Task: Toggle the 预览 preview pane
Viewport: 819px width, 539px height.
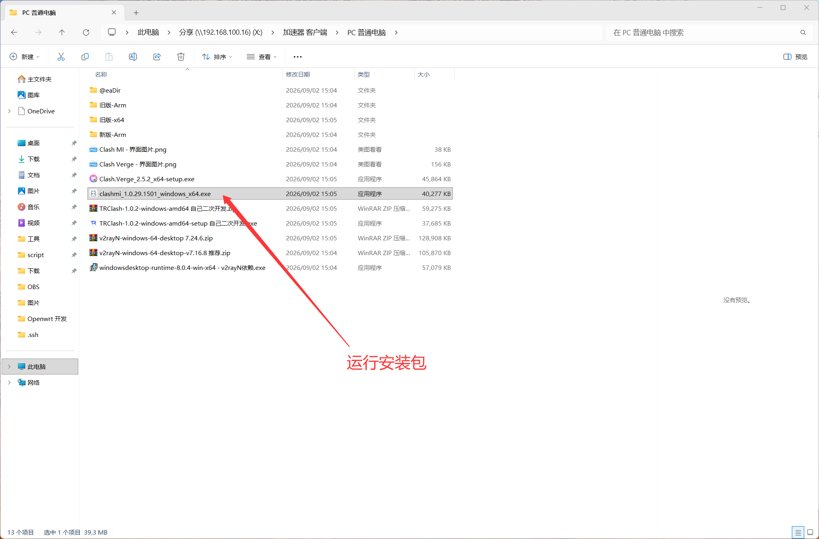Action: point(795,57)
